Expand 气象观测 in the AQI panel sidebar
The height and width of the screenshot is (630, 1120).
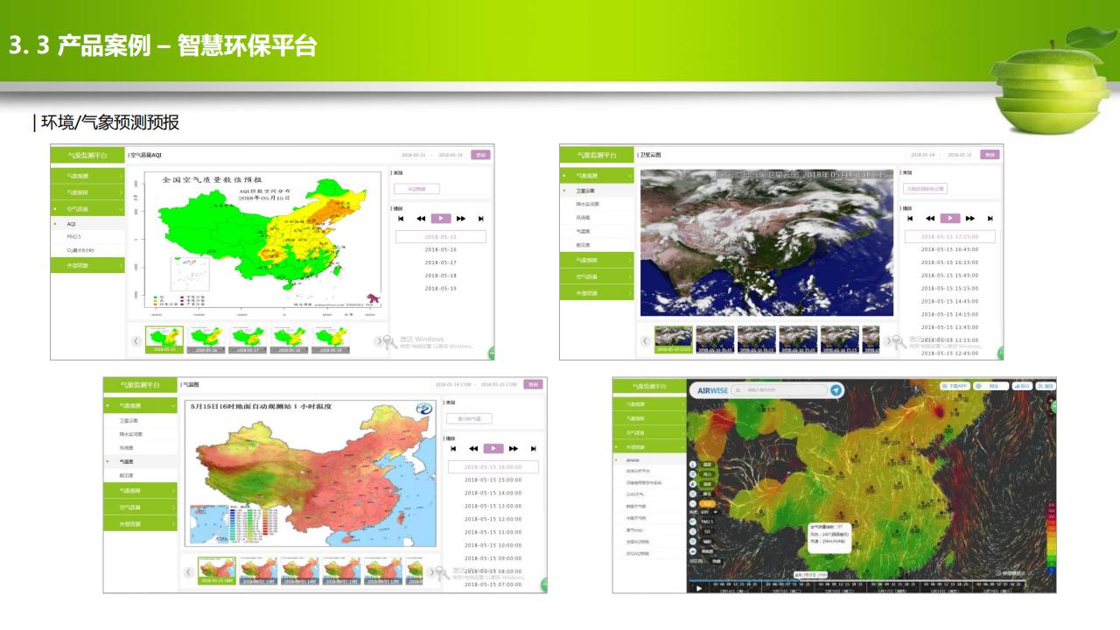[x=87, y=176]
